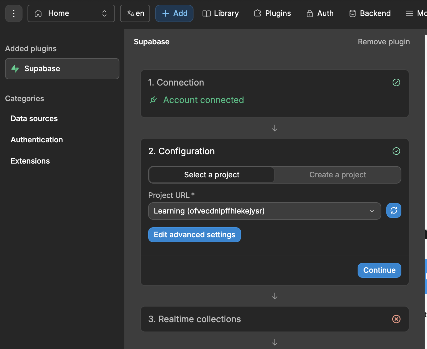427x349 pixels.
Task: Switch to the Create a project tab
Action: click(338, 175)
